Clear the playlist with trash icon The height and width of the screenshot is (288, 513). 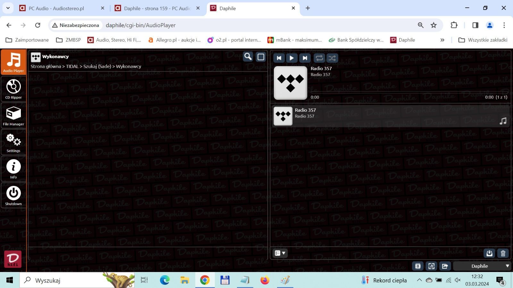click(x=503, y=253)
